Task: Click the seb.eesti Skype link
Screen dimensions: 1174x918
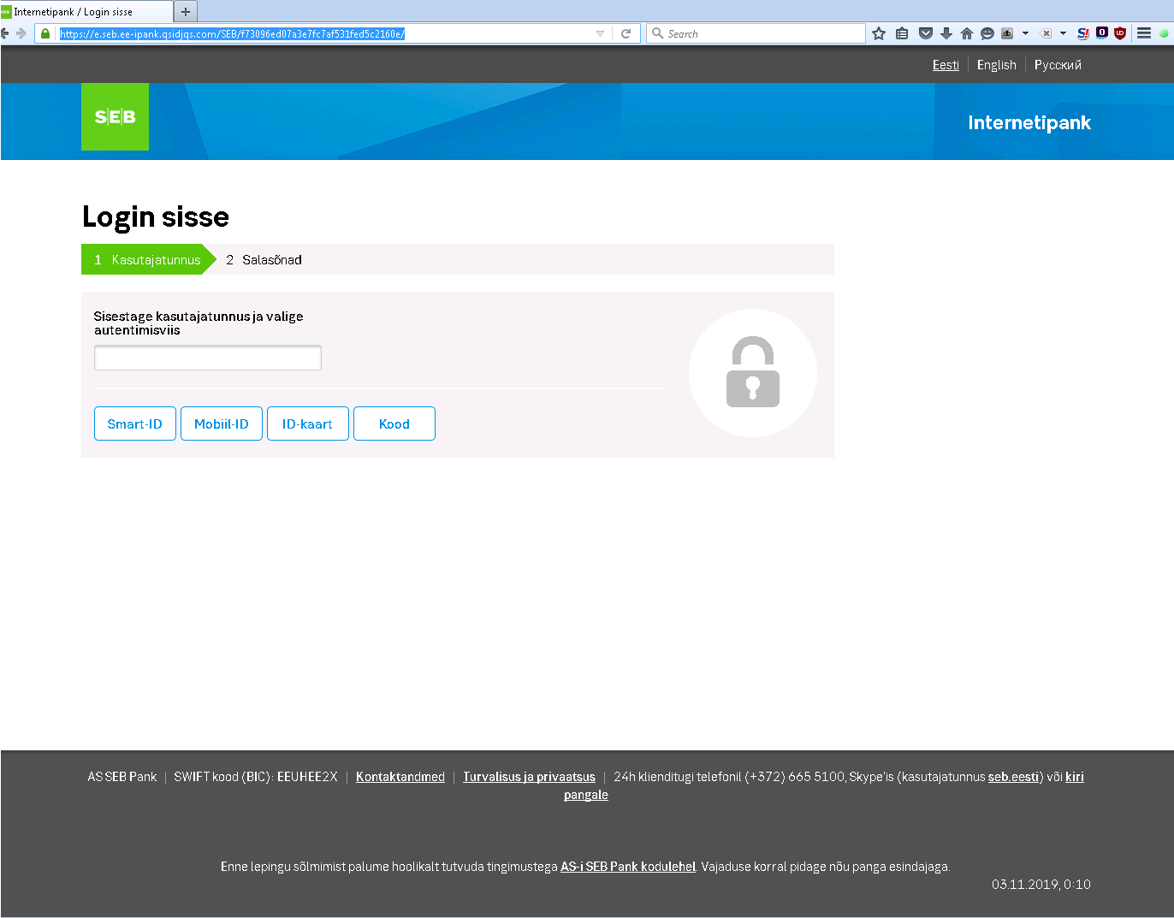Action: [x=1013, y=777]
